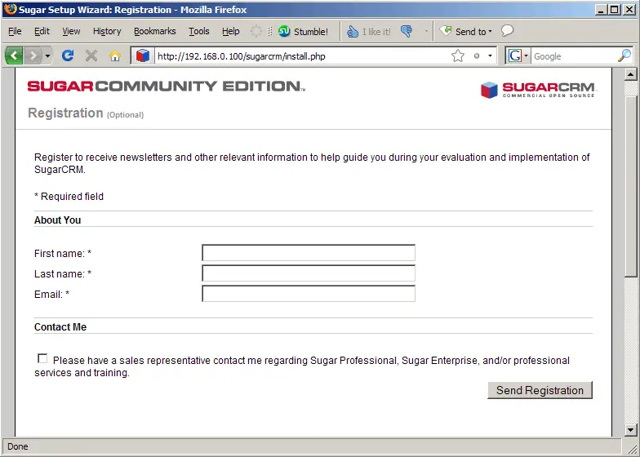Click the "* Required field" note

tap(69, 196)
